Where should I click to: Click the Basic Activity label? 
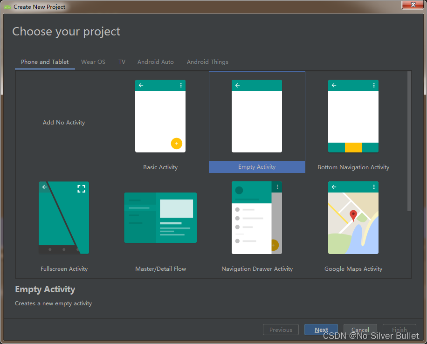[x=160, y=167]
